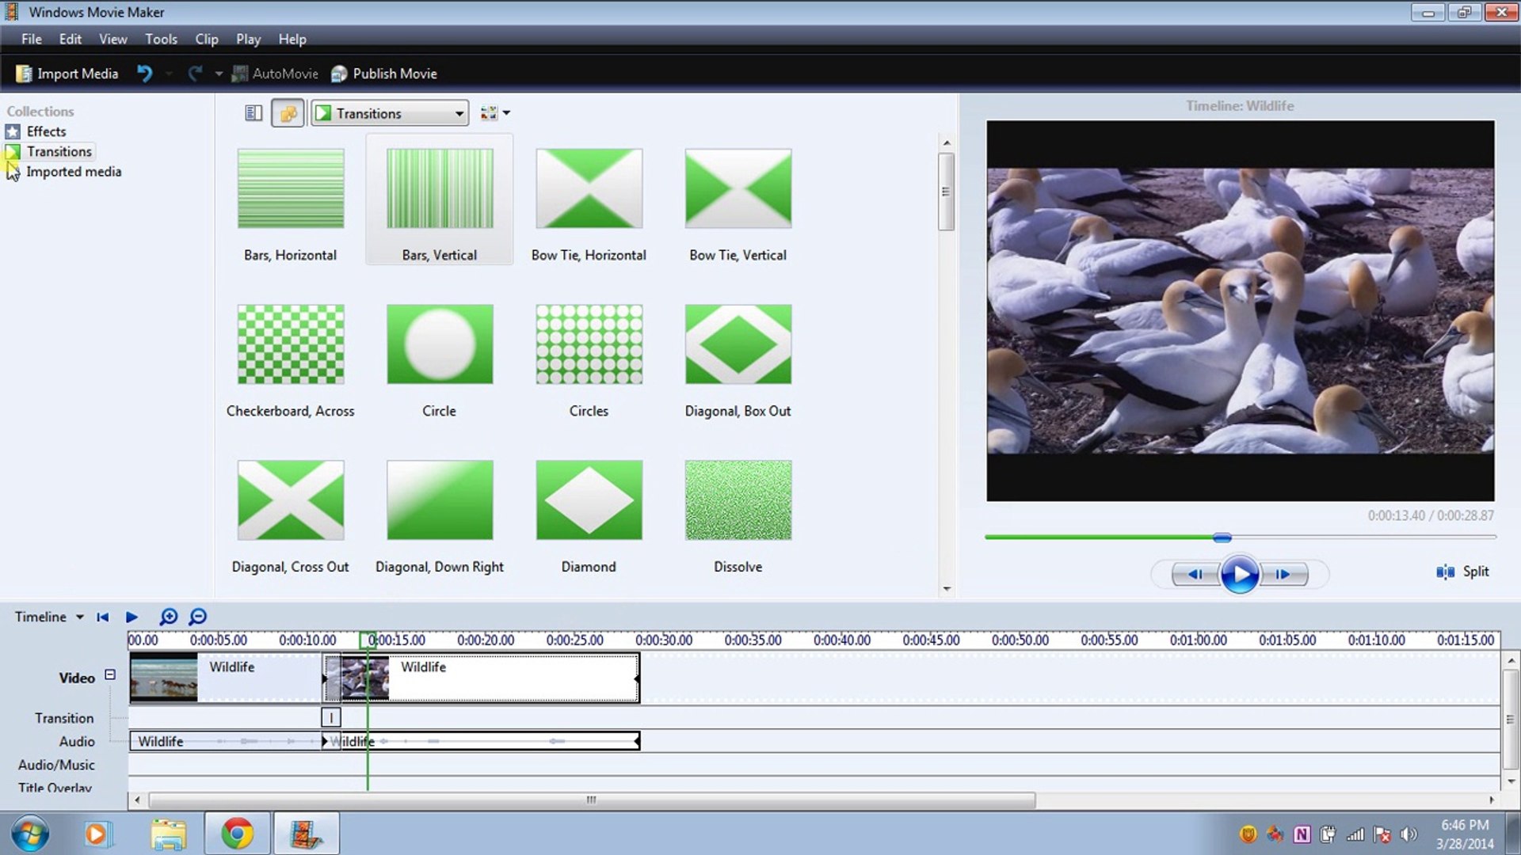Expand the Timeline view dropdown

80,617
